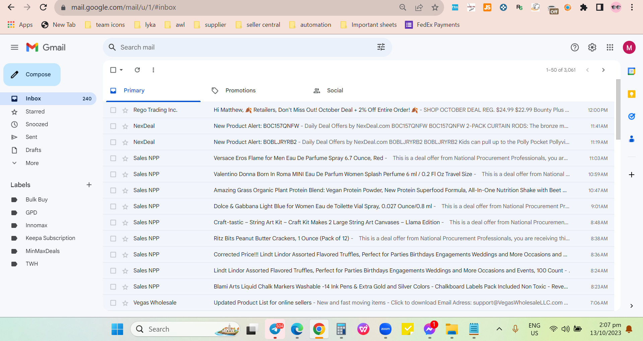Open Google Contacts side panel icon
The image size is (643, 341).
[x=632, y=139]
